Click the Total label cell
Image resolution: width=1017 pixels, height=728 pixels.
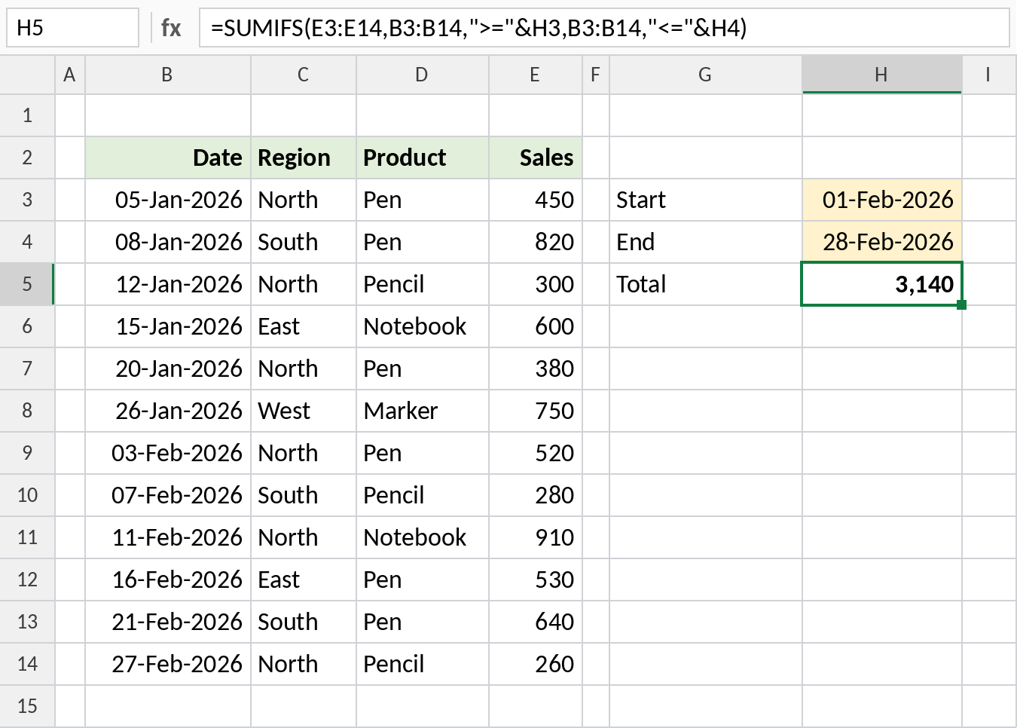pyautogui.click(x=705, y=284)
